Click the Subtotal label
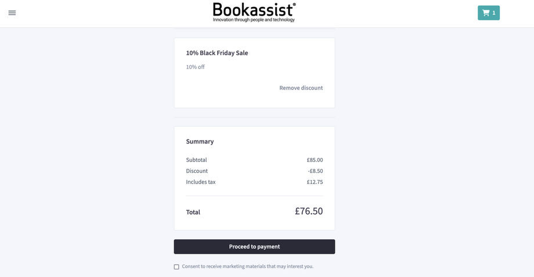 click(196, 160)
